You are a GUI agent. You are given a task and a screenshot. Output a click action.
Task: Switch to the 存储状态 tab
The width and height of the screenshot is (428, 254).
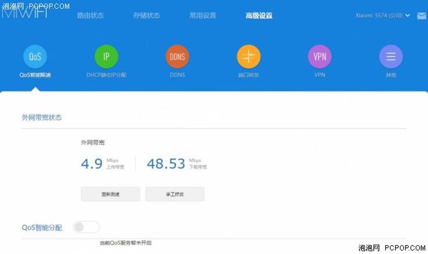point(146,15)
